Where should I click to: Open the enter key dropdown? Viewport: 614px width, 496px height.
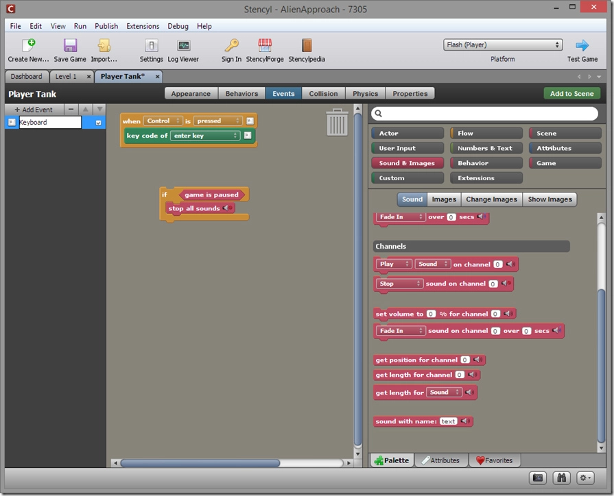(205, 136)
